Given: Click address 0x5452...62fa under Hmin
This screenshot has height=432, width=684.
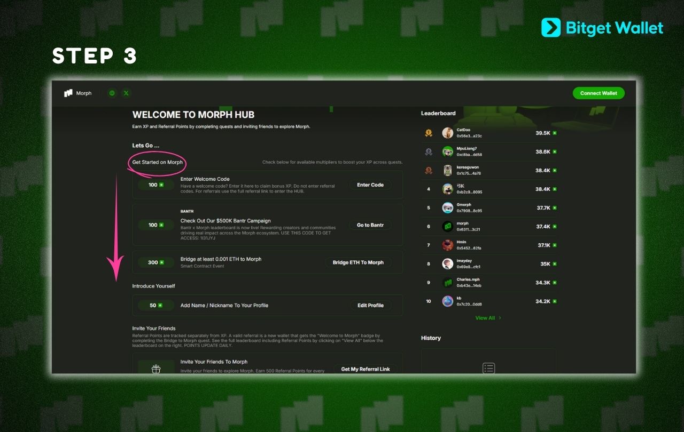Looking at the screenshot, I should click(x=469, y=248).
